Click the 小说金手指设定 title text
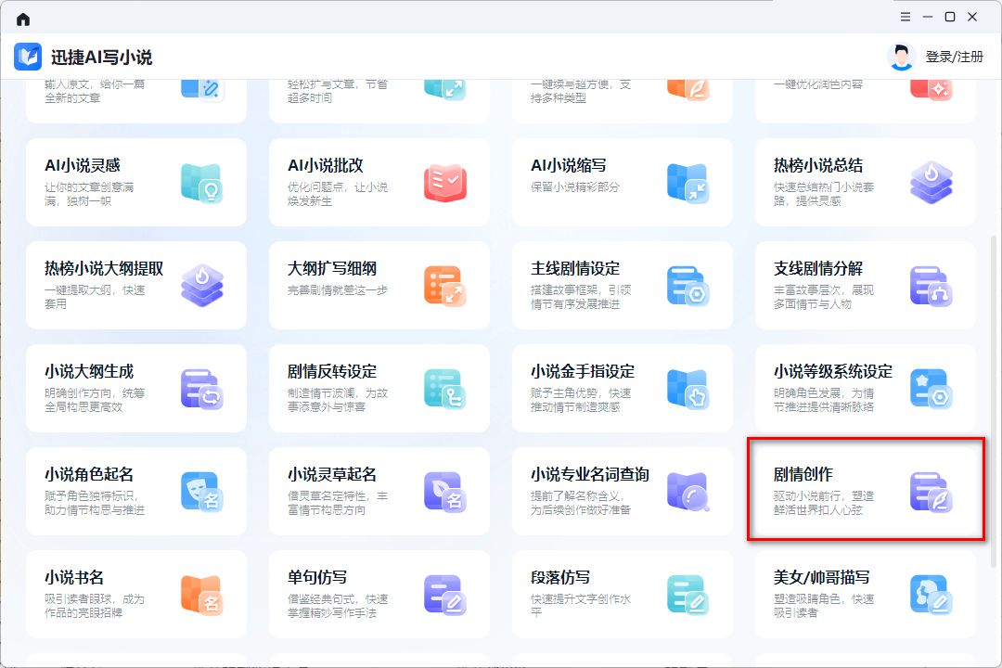The height and width of the screenshot is (668, 1002). click(x=582, y=371)
